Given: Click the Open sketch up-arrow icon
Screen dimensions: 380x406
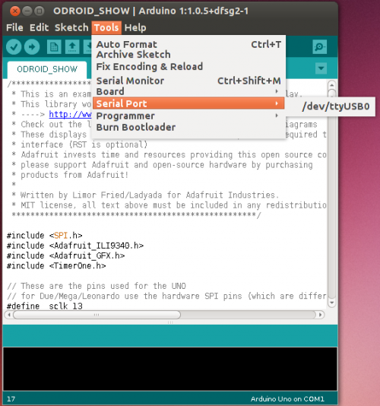Looking at the screenshot, I should point(72,47).
